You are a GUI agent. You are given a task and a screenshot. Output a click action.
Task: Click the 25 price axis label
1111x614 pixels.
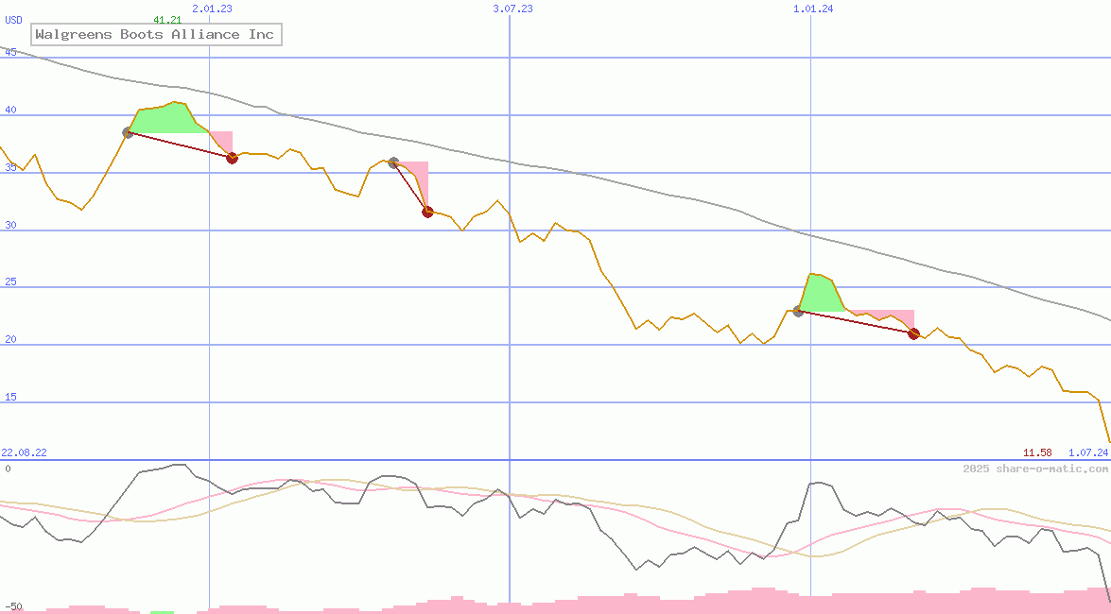[x=10, y=281]
